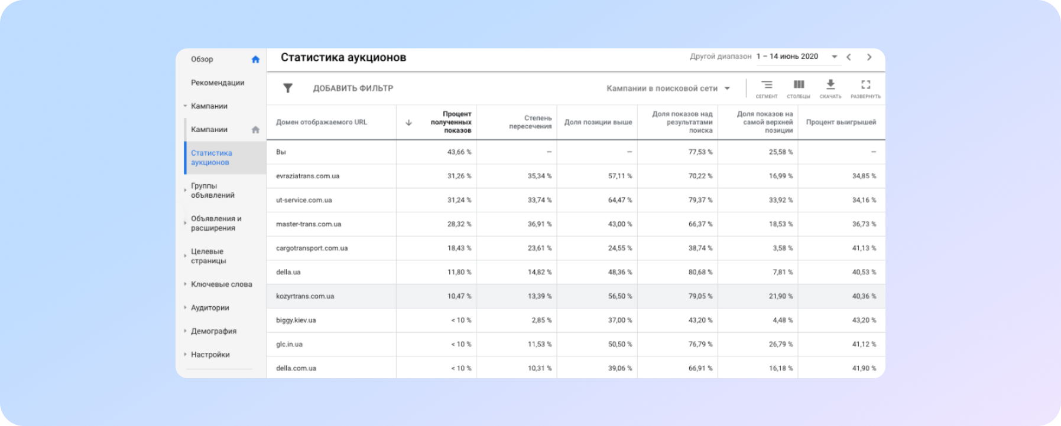Select della.com.ua row domain
Viewport: 1061px width, 426px height.
[x=296, y=368]
